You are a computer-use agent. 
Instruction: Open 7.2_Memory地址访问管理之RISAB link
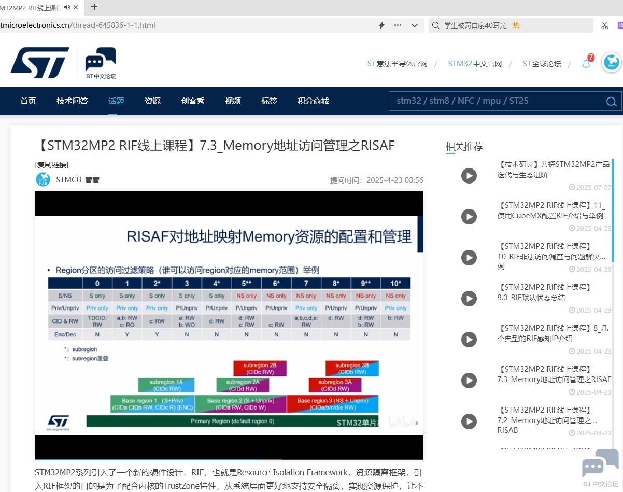point(547,420)
